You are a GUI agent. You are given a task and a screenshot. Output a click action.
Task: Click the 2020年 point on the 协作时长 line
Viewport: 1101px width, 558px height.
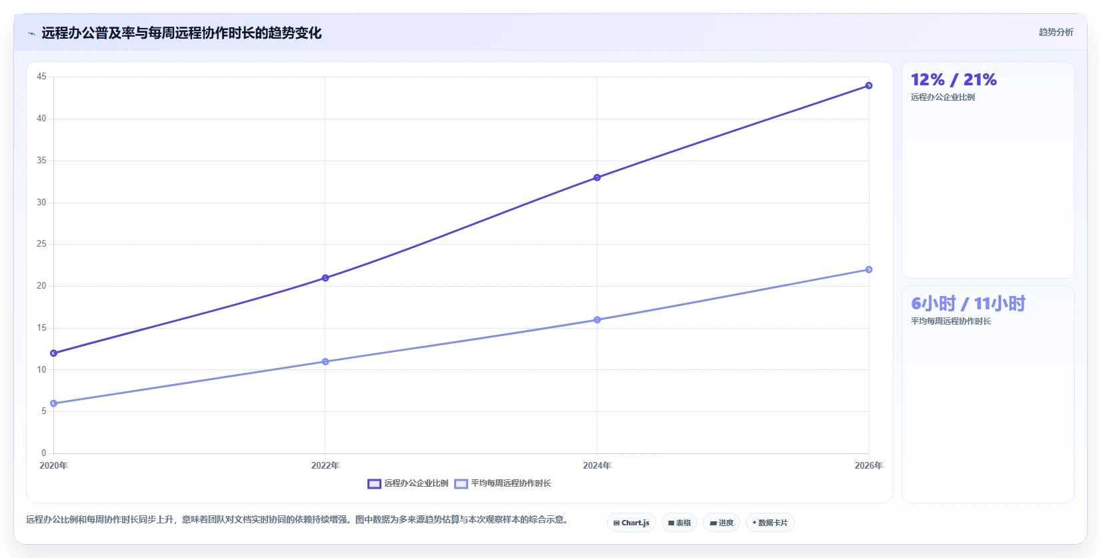coord(53,403)
